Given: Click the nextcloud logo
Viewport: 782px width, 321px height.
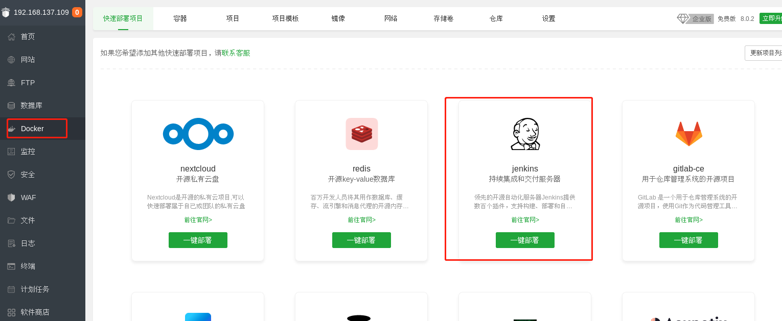Looking at the screenshot, I should [x=198, y=134].
